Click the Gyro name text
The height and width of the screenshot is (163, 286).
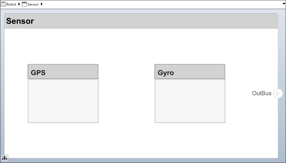pos(166,73)
